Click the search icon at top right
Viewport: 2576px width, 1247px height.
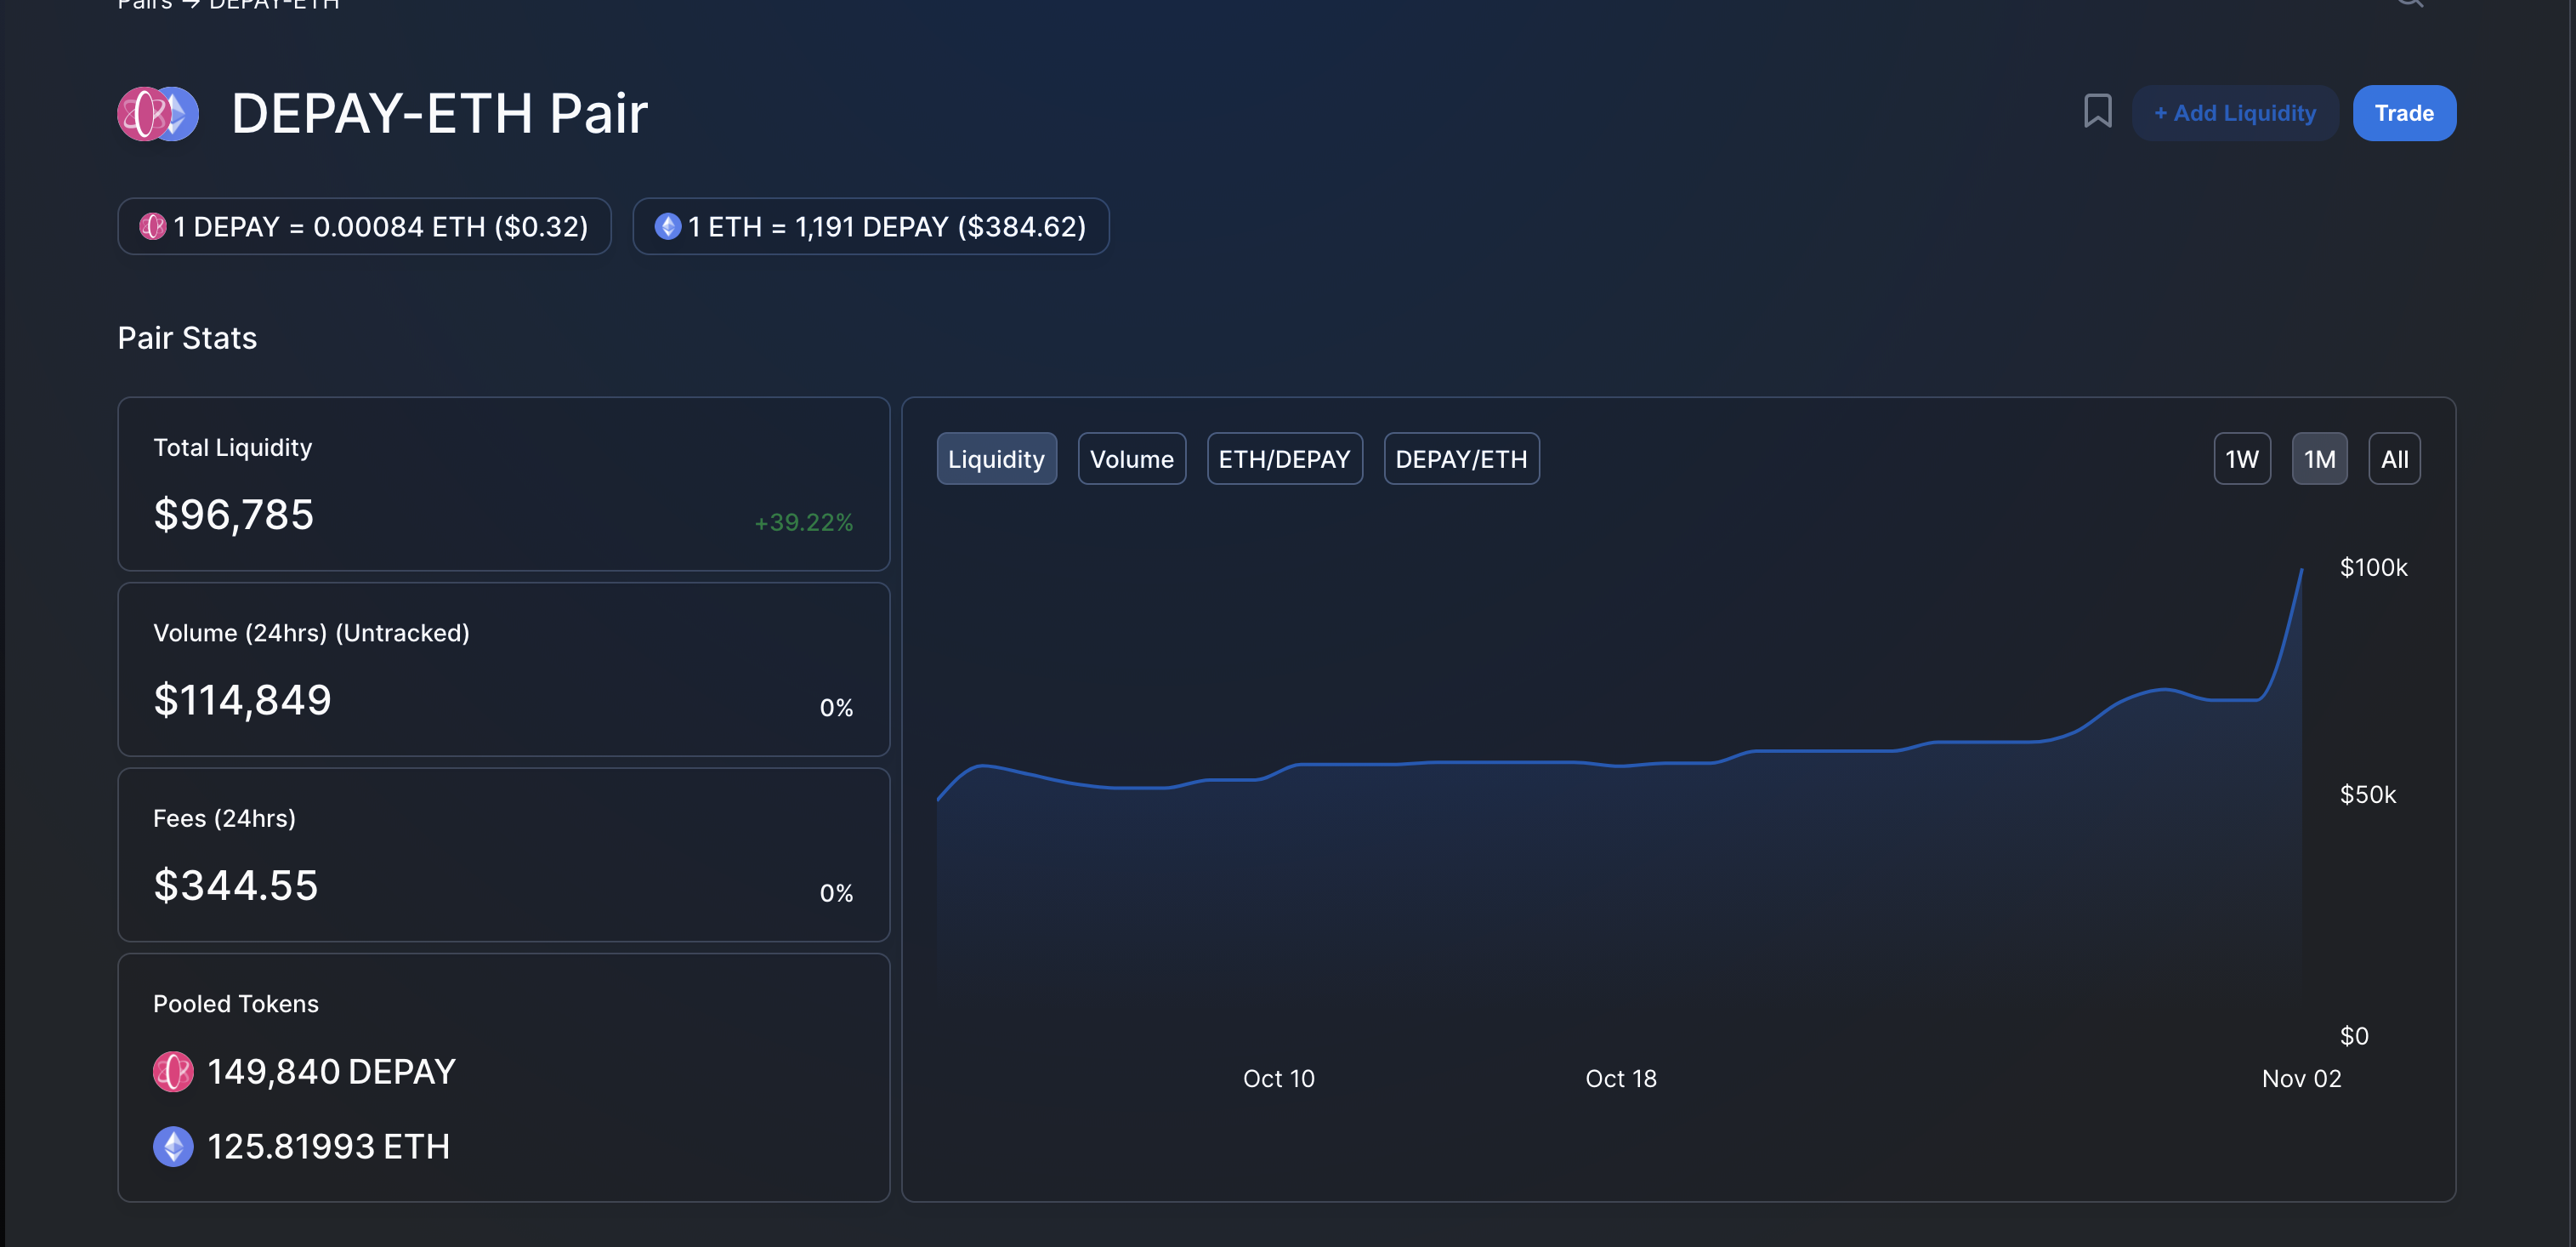(2409, 3)
